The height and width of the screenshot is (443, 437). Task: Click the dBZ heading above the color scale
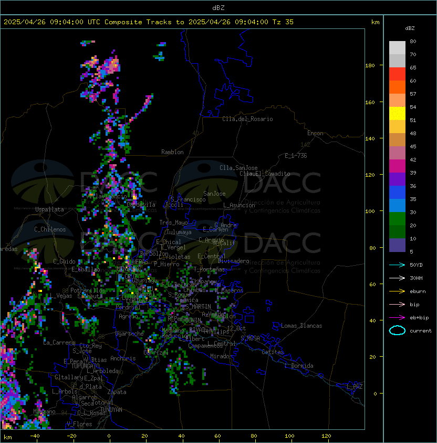pos(410,28)
